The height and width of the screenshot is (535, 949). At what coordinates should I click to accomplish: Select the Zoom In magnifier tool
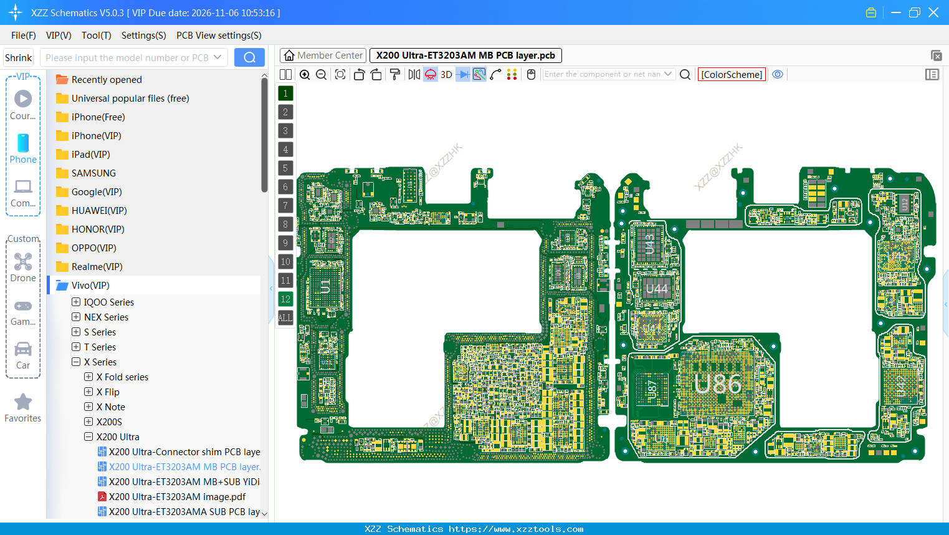coord(305,74)
